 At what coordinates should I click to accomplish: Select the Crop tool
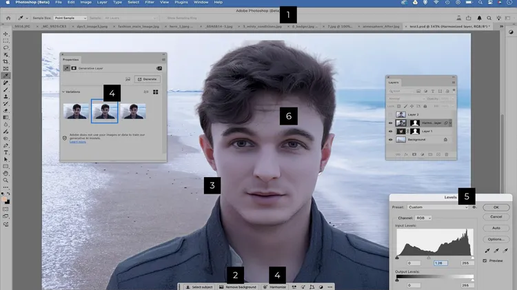pos(6,61)
